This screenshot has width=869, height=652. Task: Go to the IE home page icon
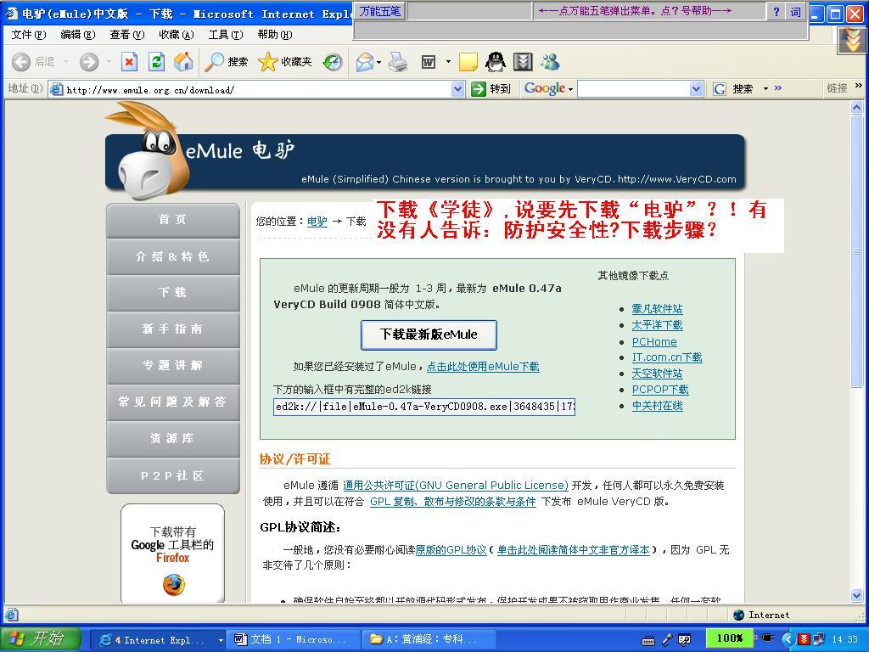pyautogui.click(x=183, y=61)
